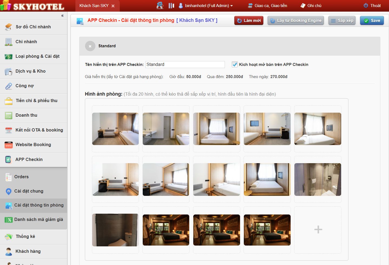Select the first room image thumbnail
Viewport: 389px width, 265px height.
tap(115, 129)
